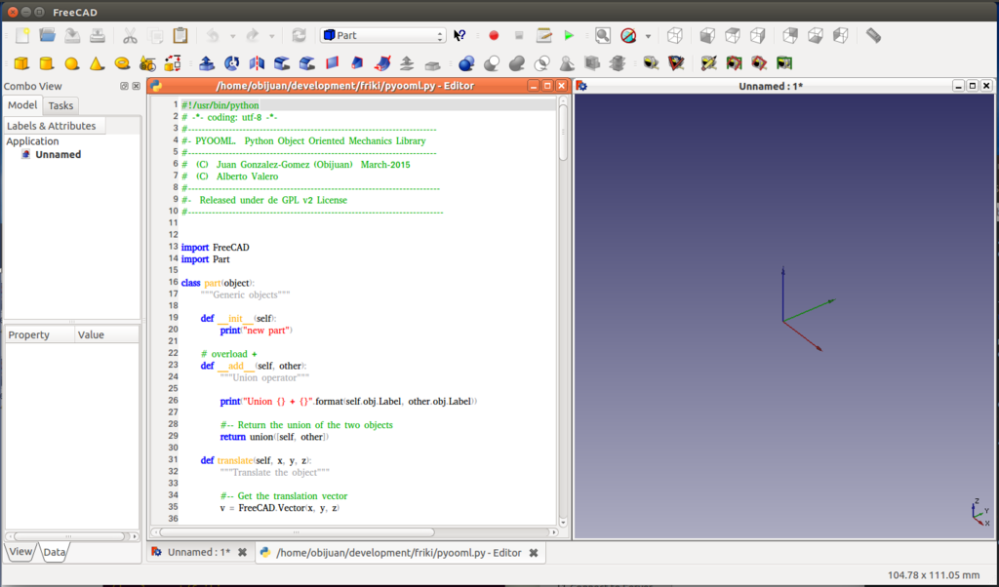The width and height of the screenshot is (999, 587).
Task: Select the Torus primitive tool
Action: 122,63
